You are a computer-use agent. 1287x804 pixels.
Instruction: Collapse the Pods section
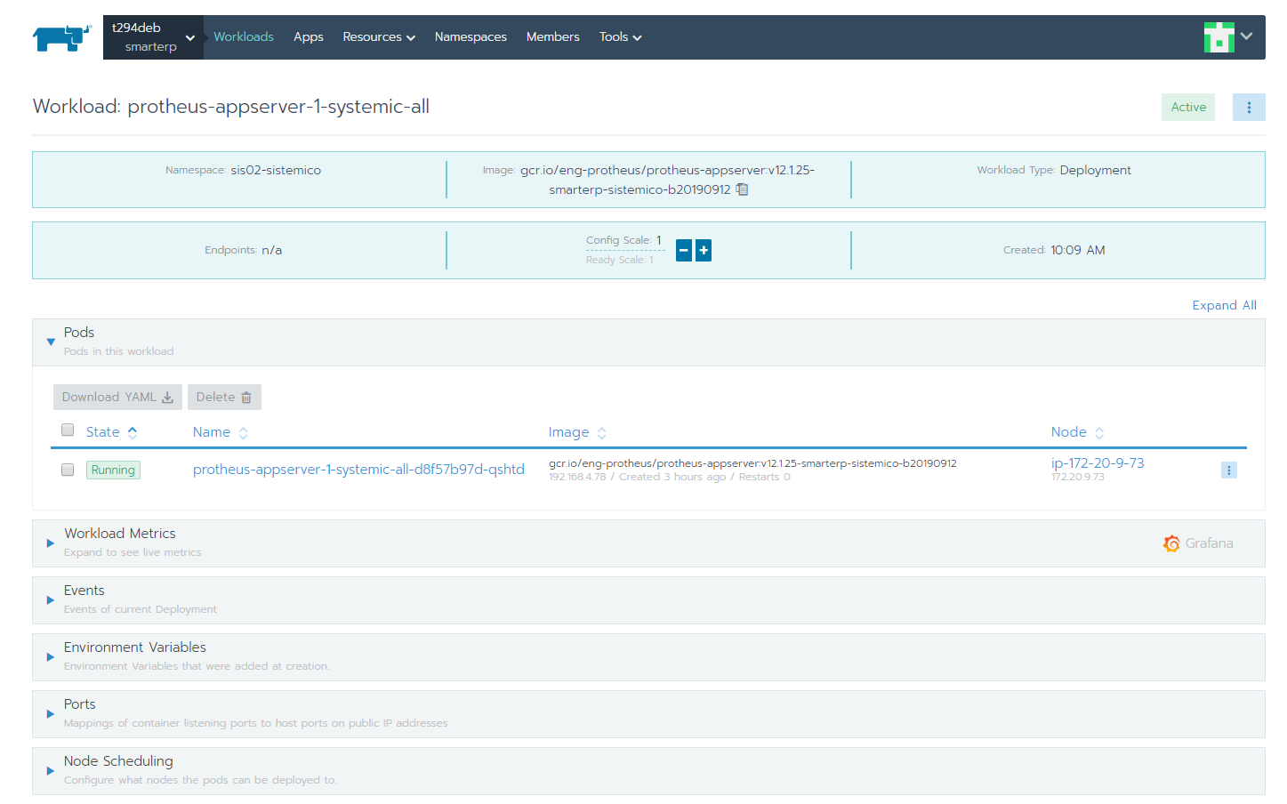click(51, 342)
